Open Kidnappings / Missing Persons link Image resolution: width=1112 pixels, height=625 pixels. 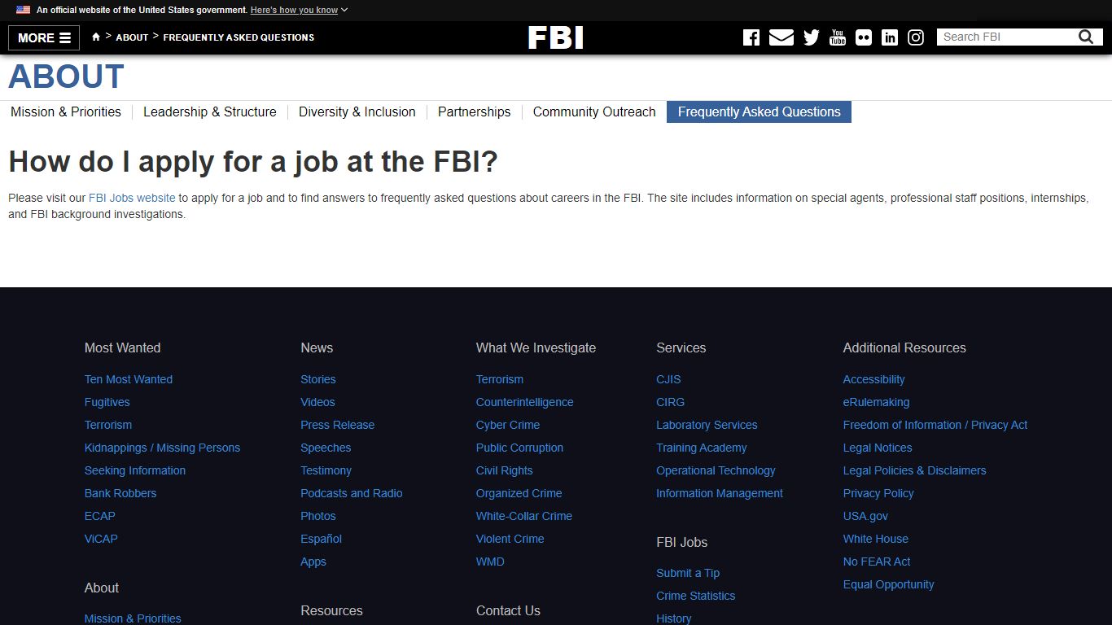coord(162,448)
